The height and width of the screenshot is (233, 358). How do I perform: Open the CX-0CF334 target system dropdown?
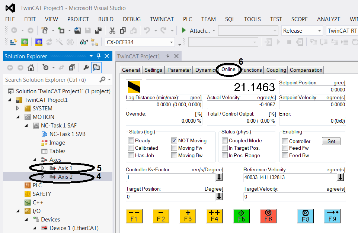[171, 42]
